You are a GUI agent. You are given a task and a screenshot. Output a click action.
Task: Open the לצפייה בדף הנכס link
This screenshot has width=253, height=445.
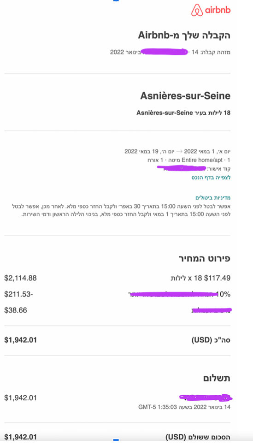click(x=211, y=178)
